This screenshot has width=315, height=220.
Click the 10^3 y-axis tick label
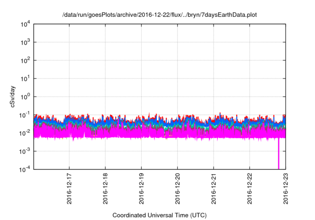(x=25, y=42)
